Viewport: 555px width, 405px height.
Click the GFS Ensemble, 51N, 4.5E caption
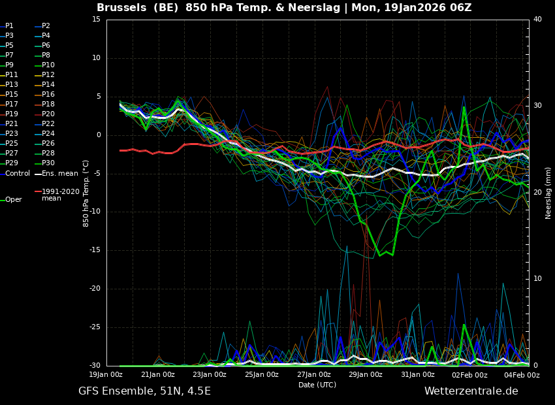click(x=144, y=391)
